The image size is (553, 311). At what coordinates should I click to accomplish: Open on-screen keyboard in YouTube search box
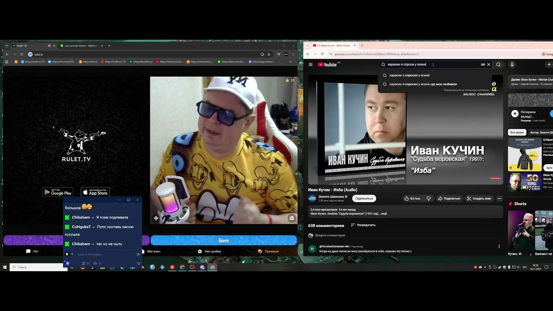[483, 64]
